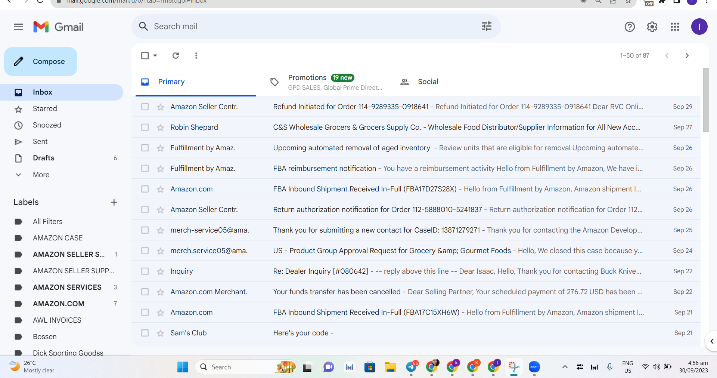
Task: Tick the checkbox for Refund Initiated email
Action: (x=145, y=107)
